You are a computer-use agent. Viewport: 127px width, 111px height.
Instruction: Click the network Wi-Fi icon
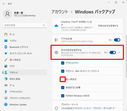(x=6, y=53)
